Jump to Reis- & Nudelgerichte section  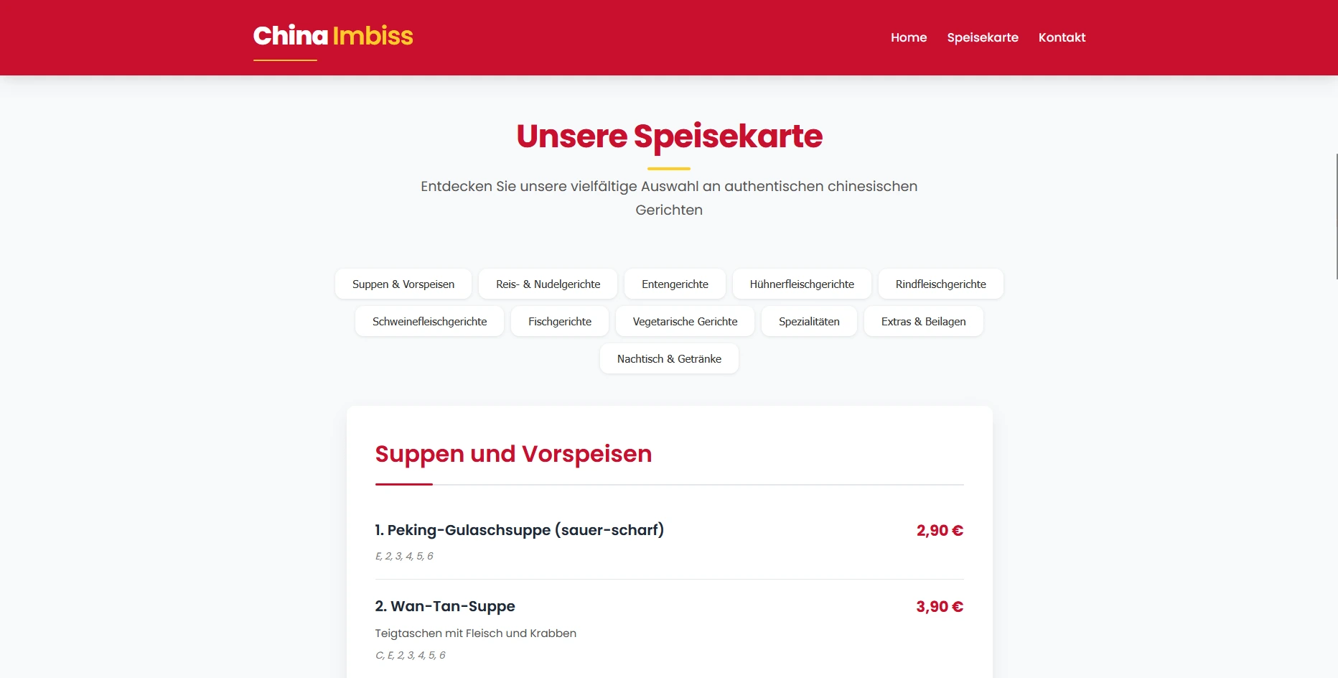548,284
